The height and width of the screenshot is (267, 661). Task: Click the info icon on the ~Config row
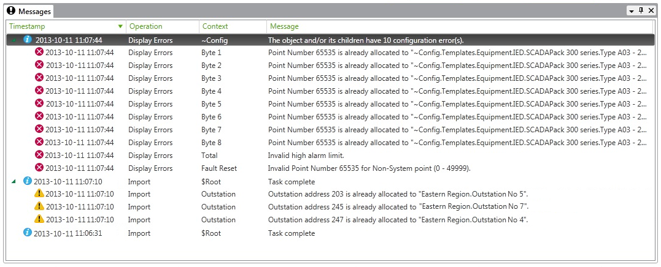coord(27,40)
